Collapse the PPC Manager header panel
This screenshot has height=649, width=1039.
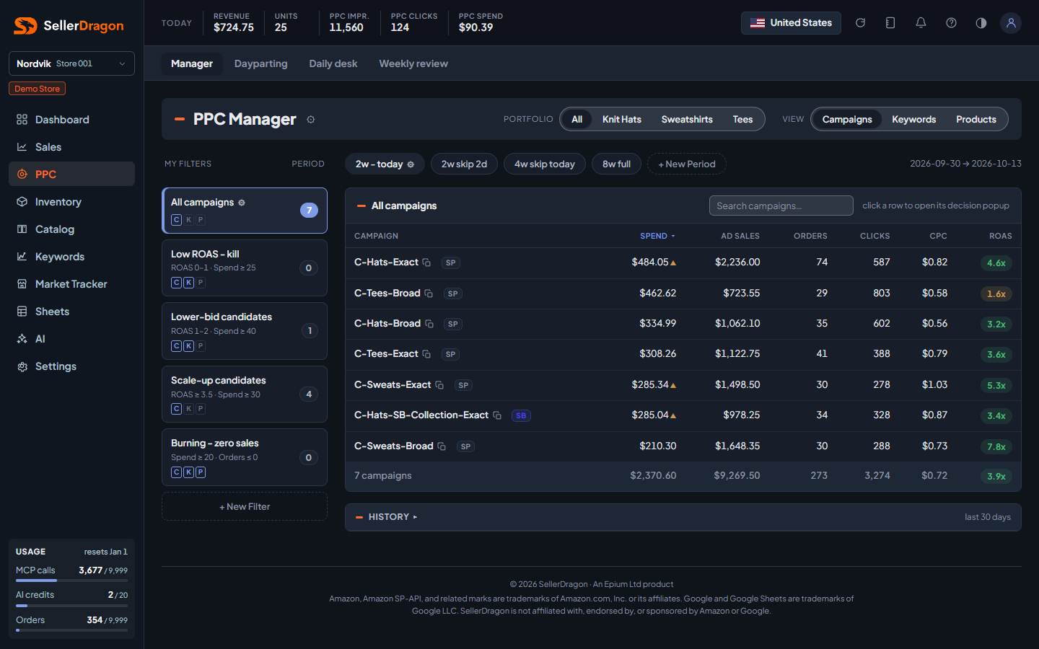pos(180,119)
